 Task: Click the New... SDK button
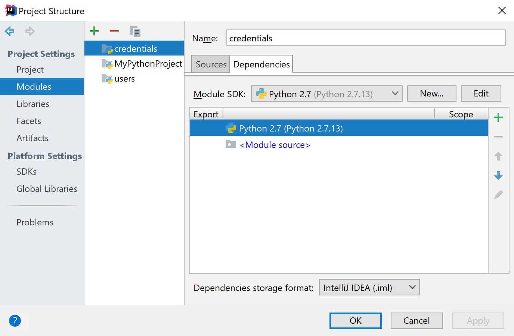coord(431,93)
